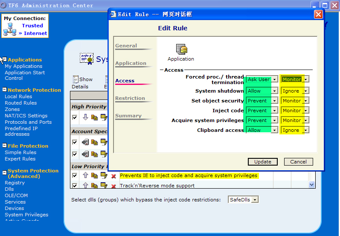This screenshot has width=340, height=236.
Task: Uncheck the first Account Specific rule checkbox
Action: pos(75,142)
